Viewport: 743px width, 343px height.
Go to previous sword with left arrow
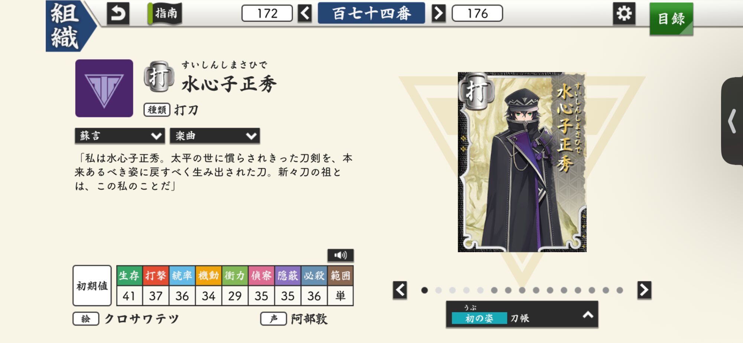[x=305, y=13]
